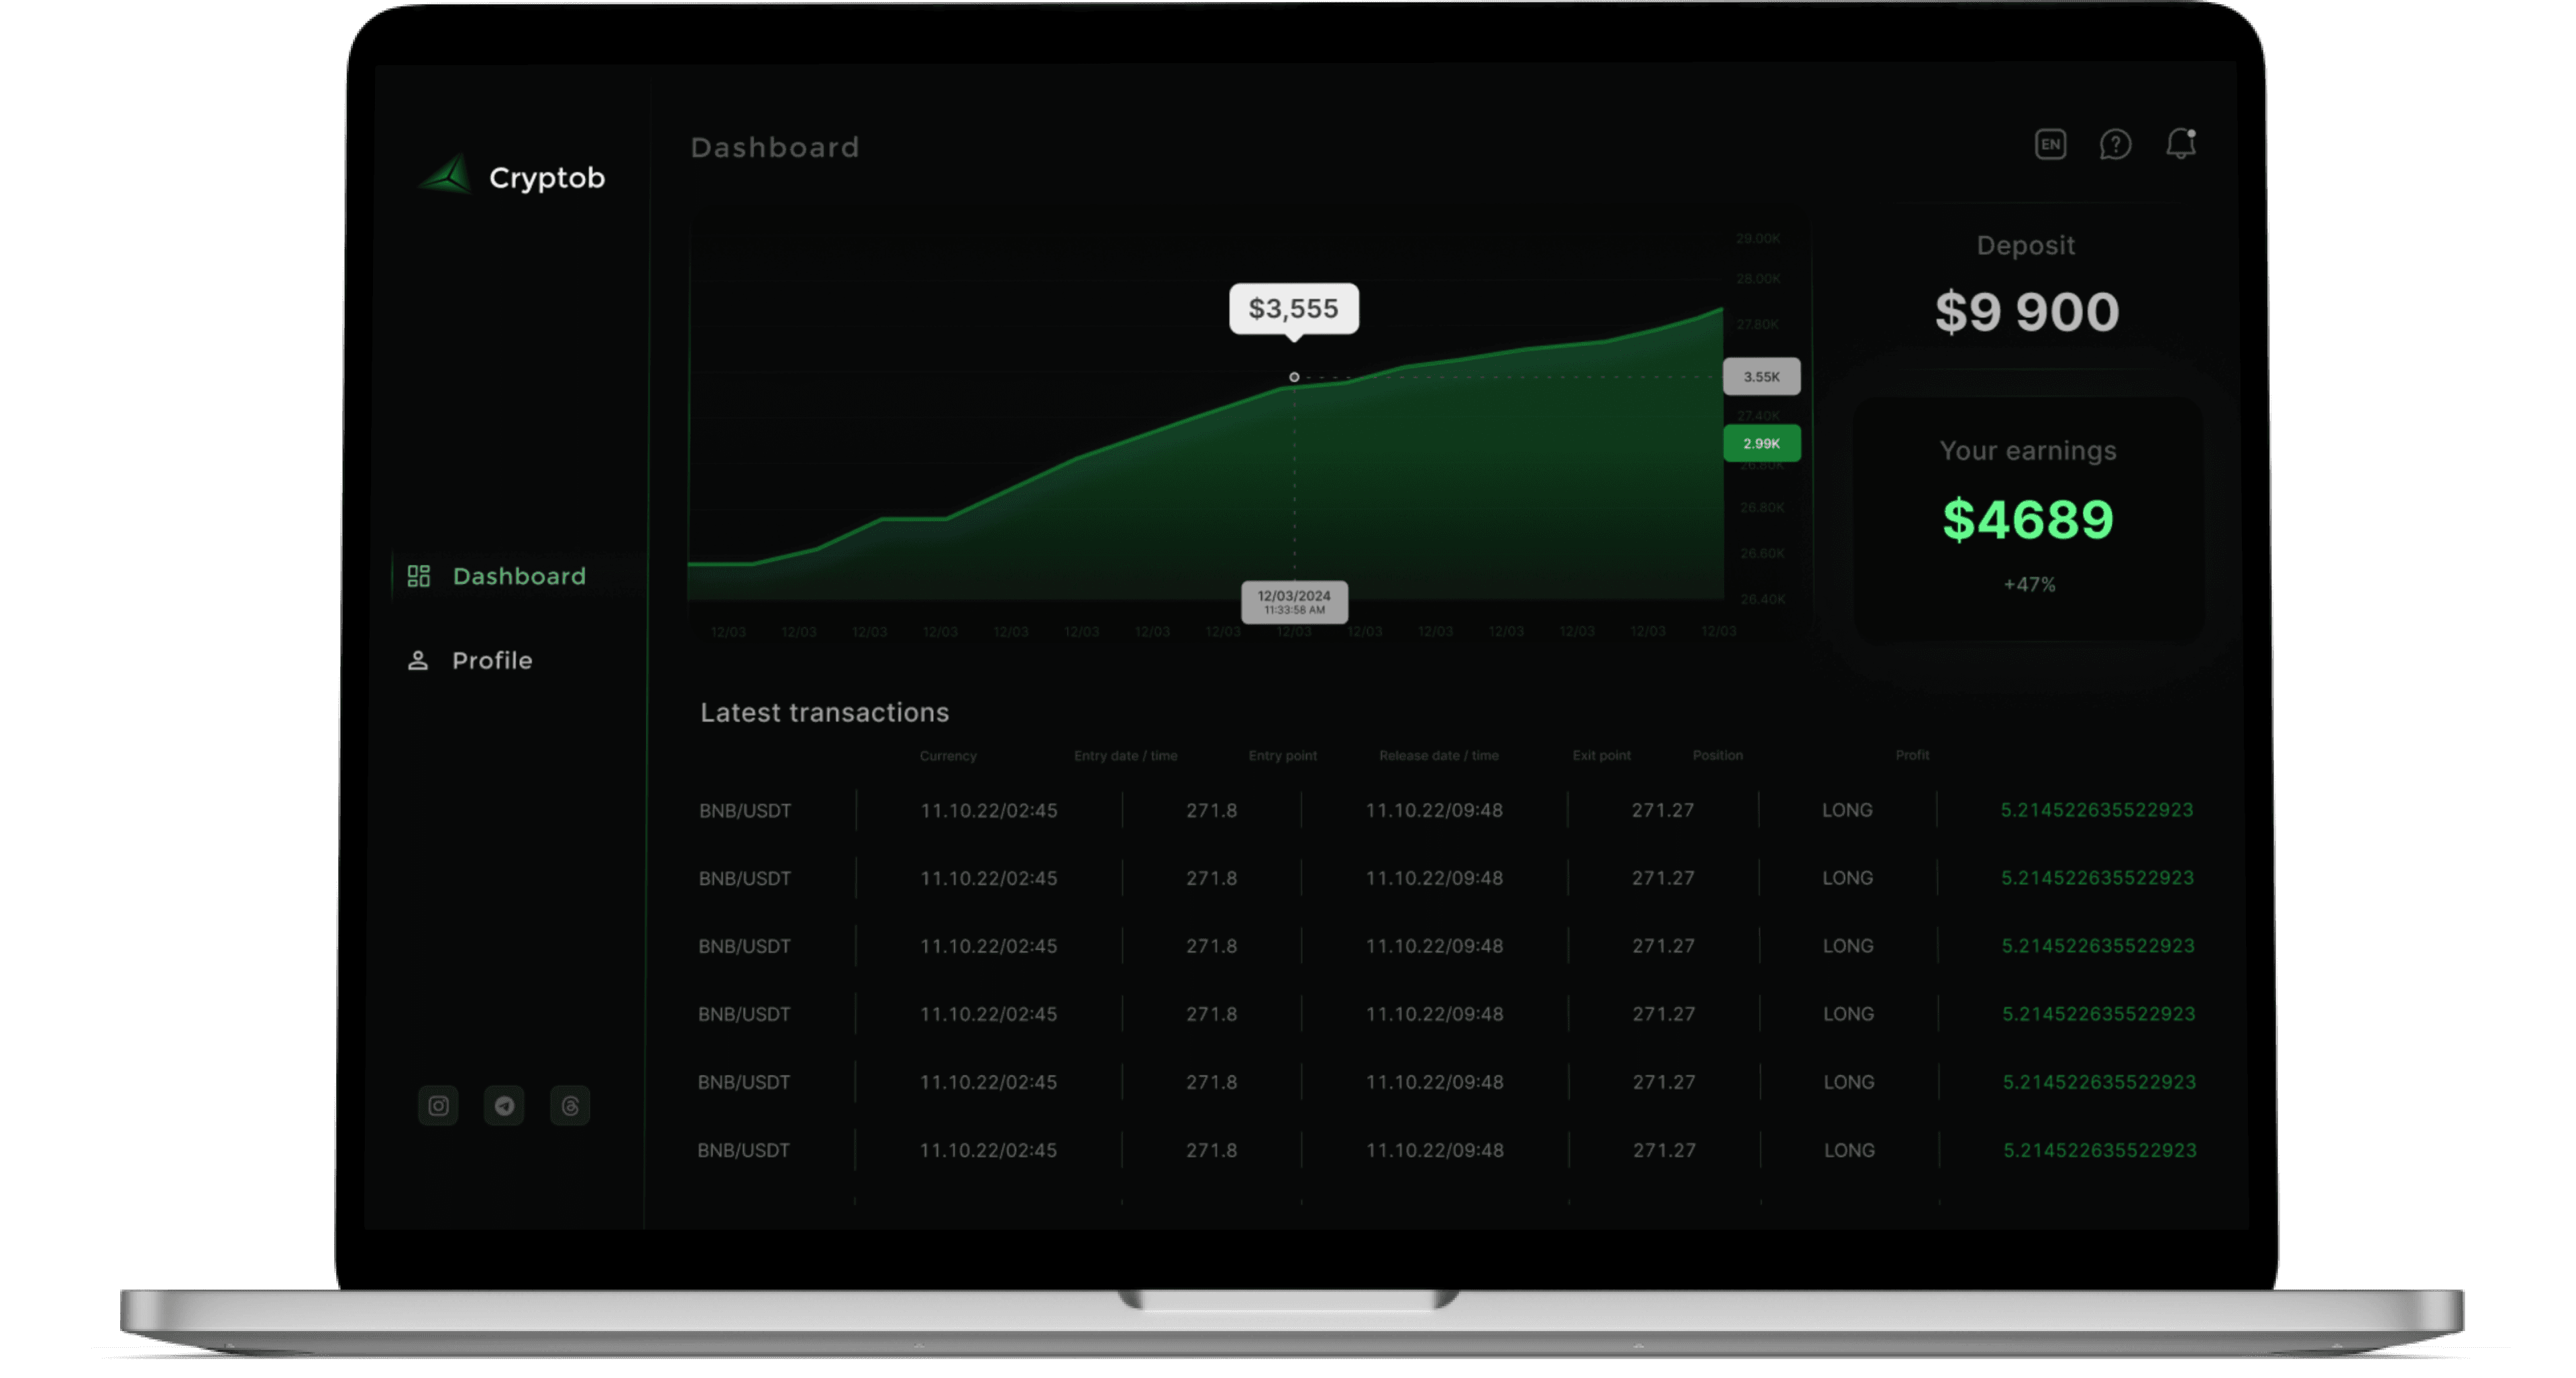Click the last row's profit value

(2099, 1150)
